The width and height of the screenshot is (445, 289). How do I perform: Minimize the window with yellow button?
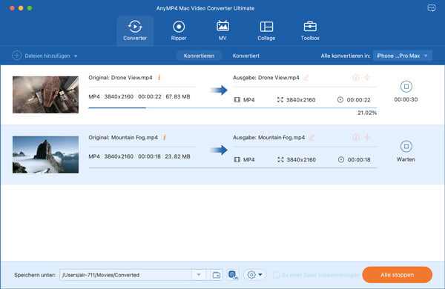(x=21, y=8)
